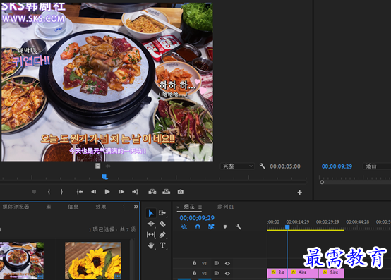Select the Slip tool
This screenshot has width=391, height=280.
pyautogui.click(x=151, y=235)
